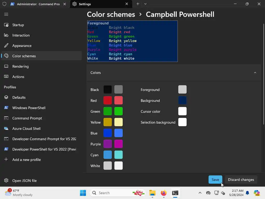This screenshot has width=265, height=199.
Task: Pick the Black color swatch
Action: pos(107,89)
